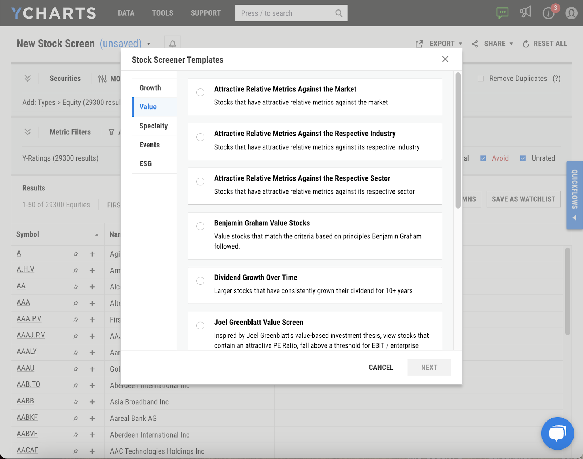Screen dimensions: 583x459
Task: Click the search magnifier icon
Action: pyautogui.click(x=339, y=13)
